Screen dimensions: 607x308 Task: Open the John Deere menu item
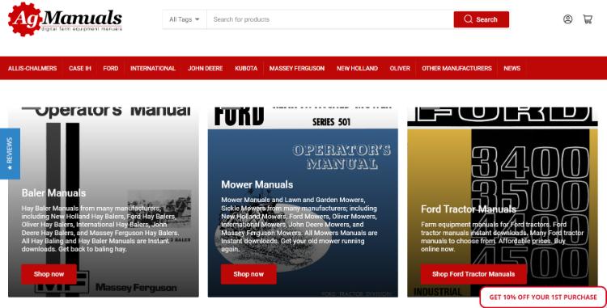pos(206,69)
